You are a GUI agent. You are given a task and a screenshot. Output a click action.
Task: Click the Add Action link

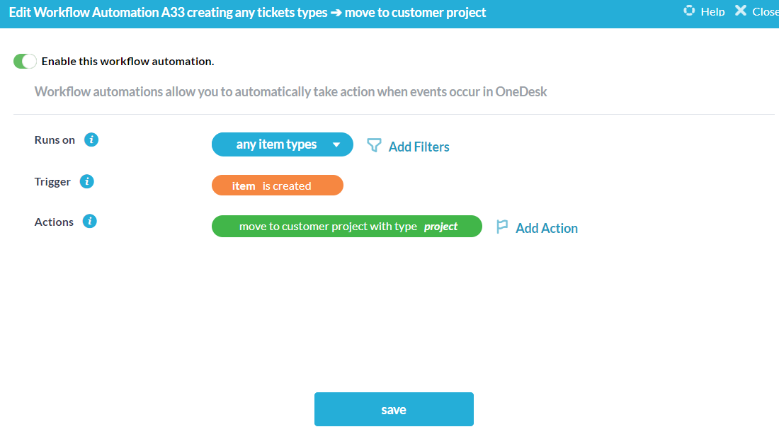tap(546, 228)
